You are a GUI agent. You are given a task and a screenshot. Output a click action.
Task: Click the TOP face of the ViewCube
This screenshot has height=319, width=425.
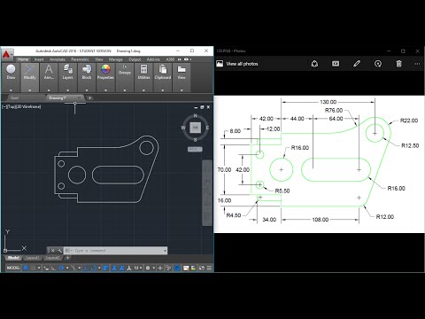tap(195, 128)
